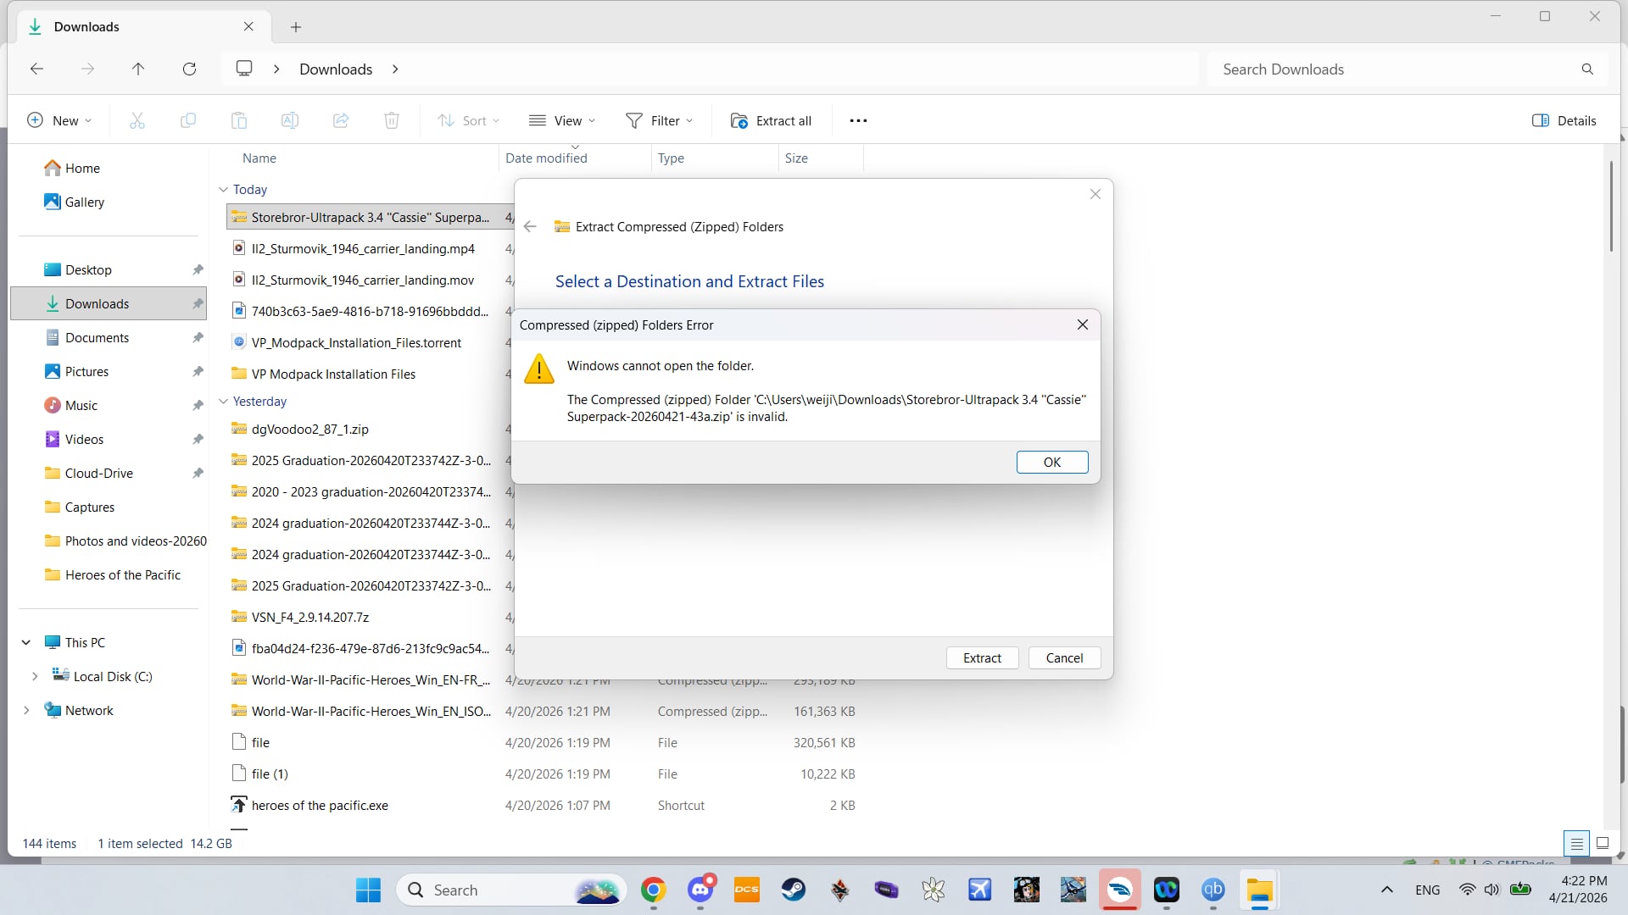Add a new tab with plus
The width and height of the screenshot is (1628, 915).
(x=296, y=27)
